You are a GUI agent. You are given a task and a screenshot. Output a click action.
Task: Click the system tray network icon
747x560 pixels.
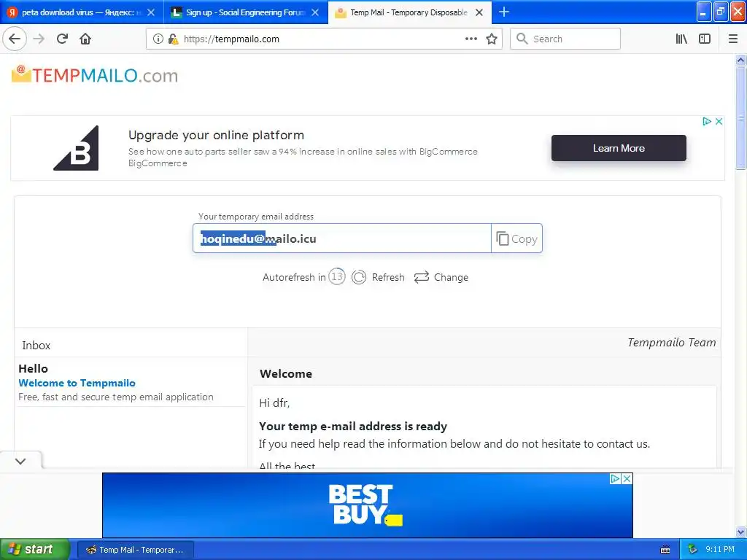[x=692, y=550]
